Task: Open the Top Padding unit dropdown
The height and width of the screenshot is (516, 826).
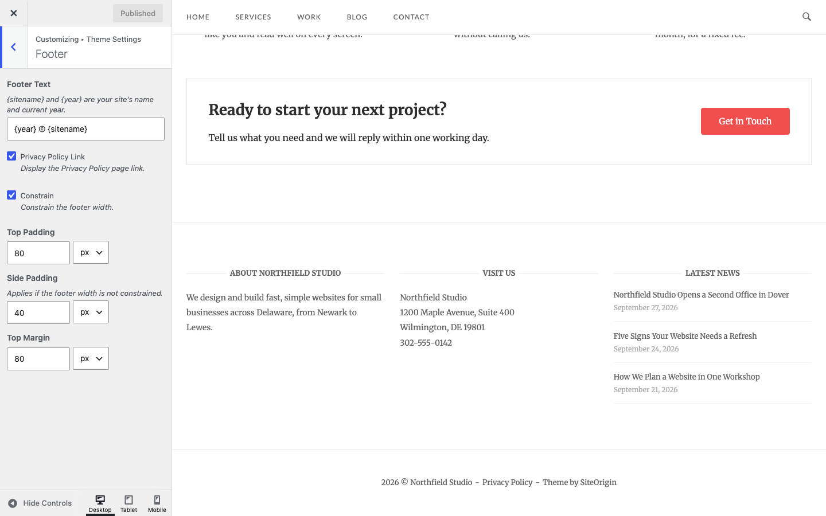Action: (91, 252)
